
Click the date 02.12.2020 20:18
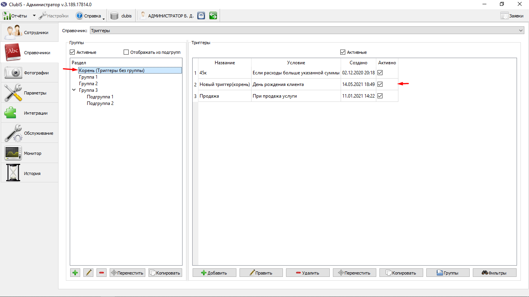pos(358,73)
